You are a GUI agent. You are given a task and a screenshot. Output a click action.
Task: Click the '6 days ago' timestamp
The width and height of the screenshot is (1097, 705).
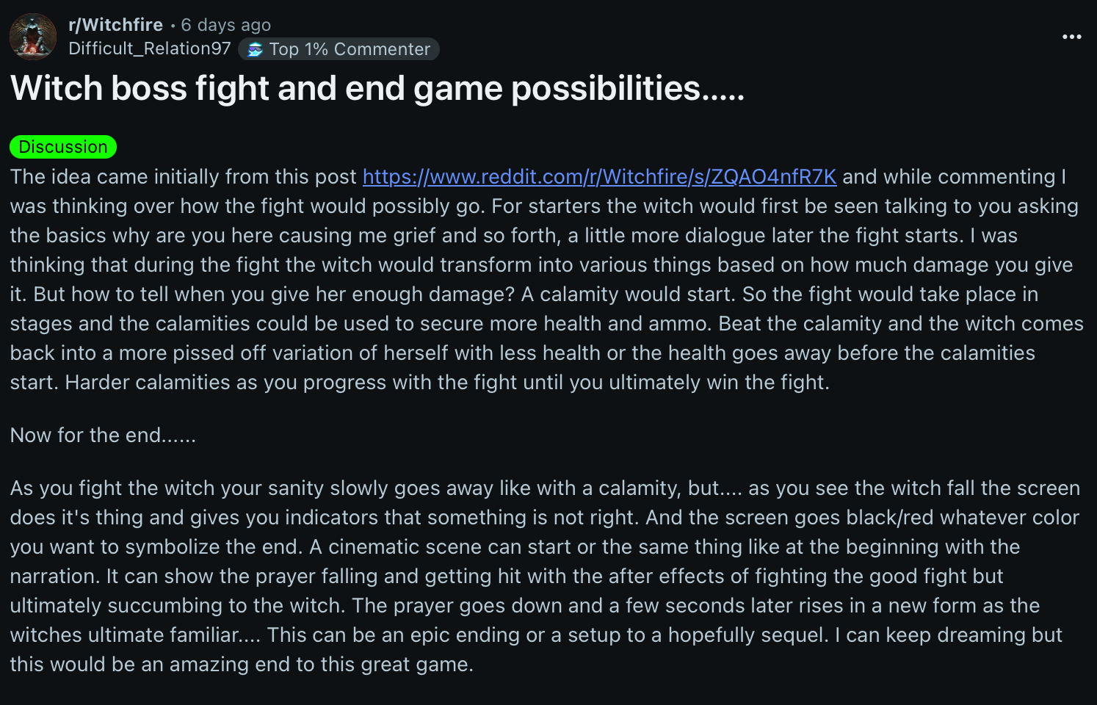[226, 25]
